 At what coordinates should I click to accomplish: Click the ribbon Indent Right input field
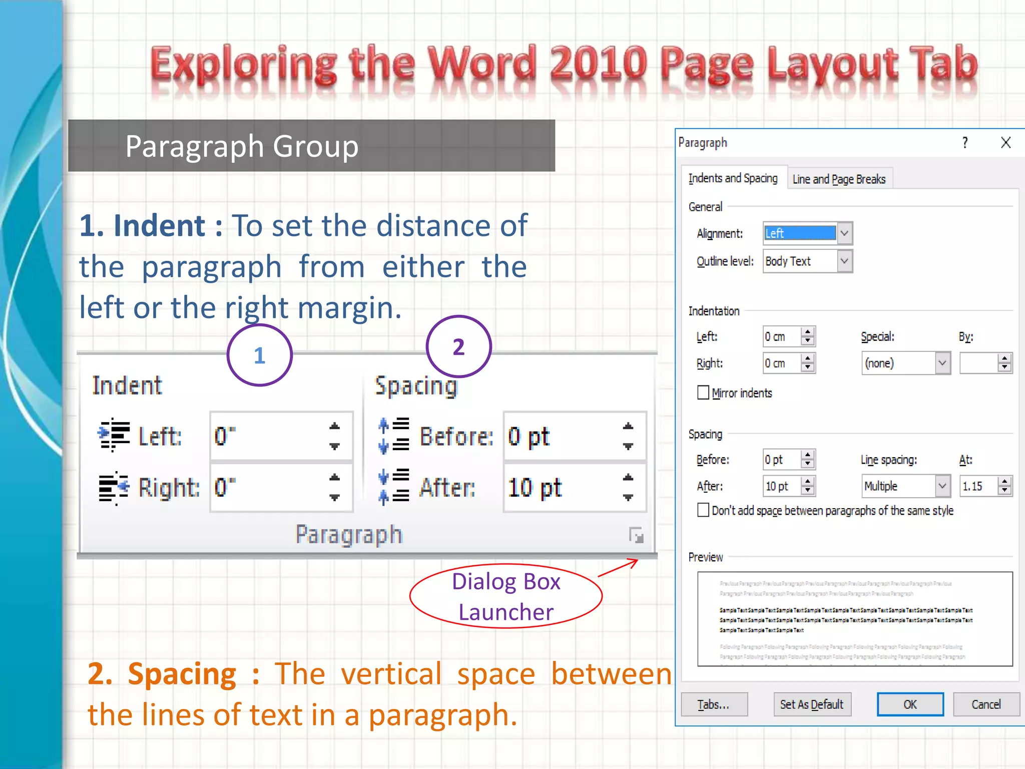(x=282, y=487)
